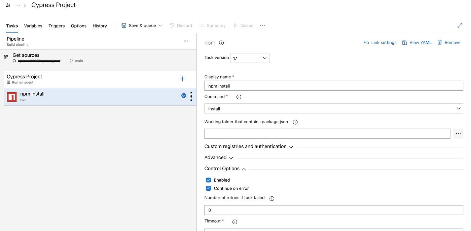Click the Display name input field
Screen dimensions: 471x231
(334, 86)
